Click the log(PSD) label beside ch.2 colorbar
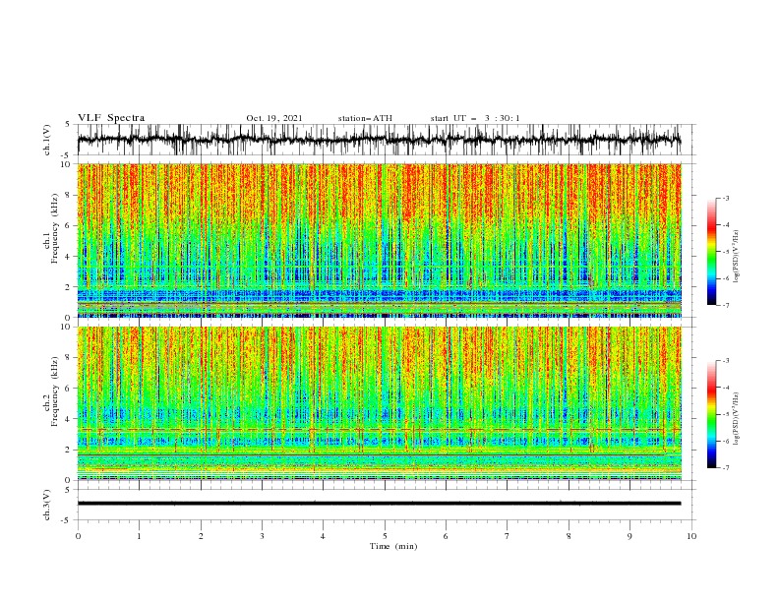This screenshot has height=602, width=779. pos(737,418)
